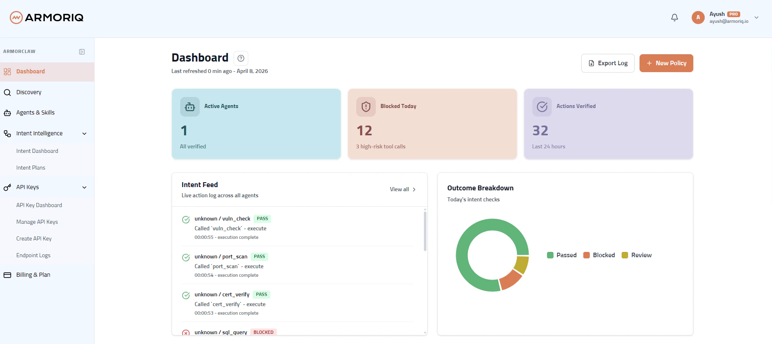Collapse the API Keys section chevron
The width and height of the screenshot is (772, 344).
pos(84,187)
